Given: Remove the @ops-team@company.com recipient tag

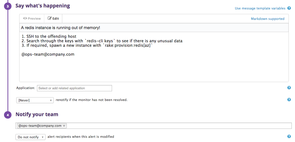Looking at the screenshot, I should click(x=64, y=126).
